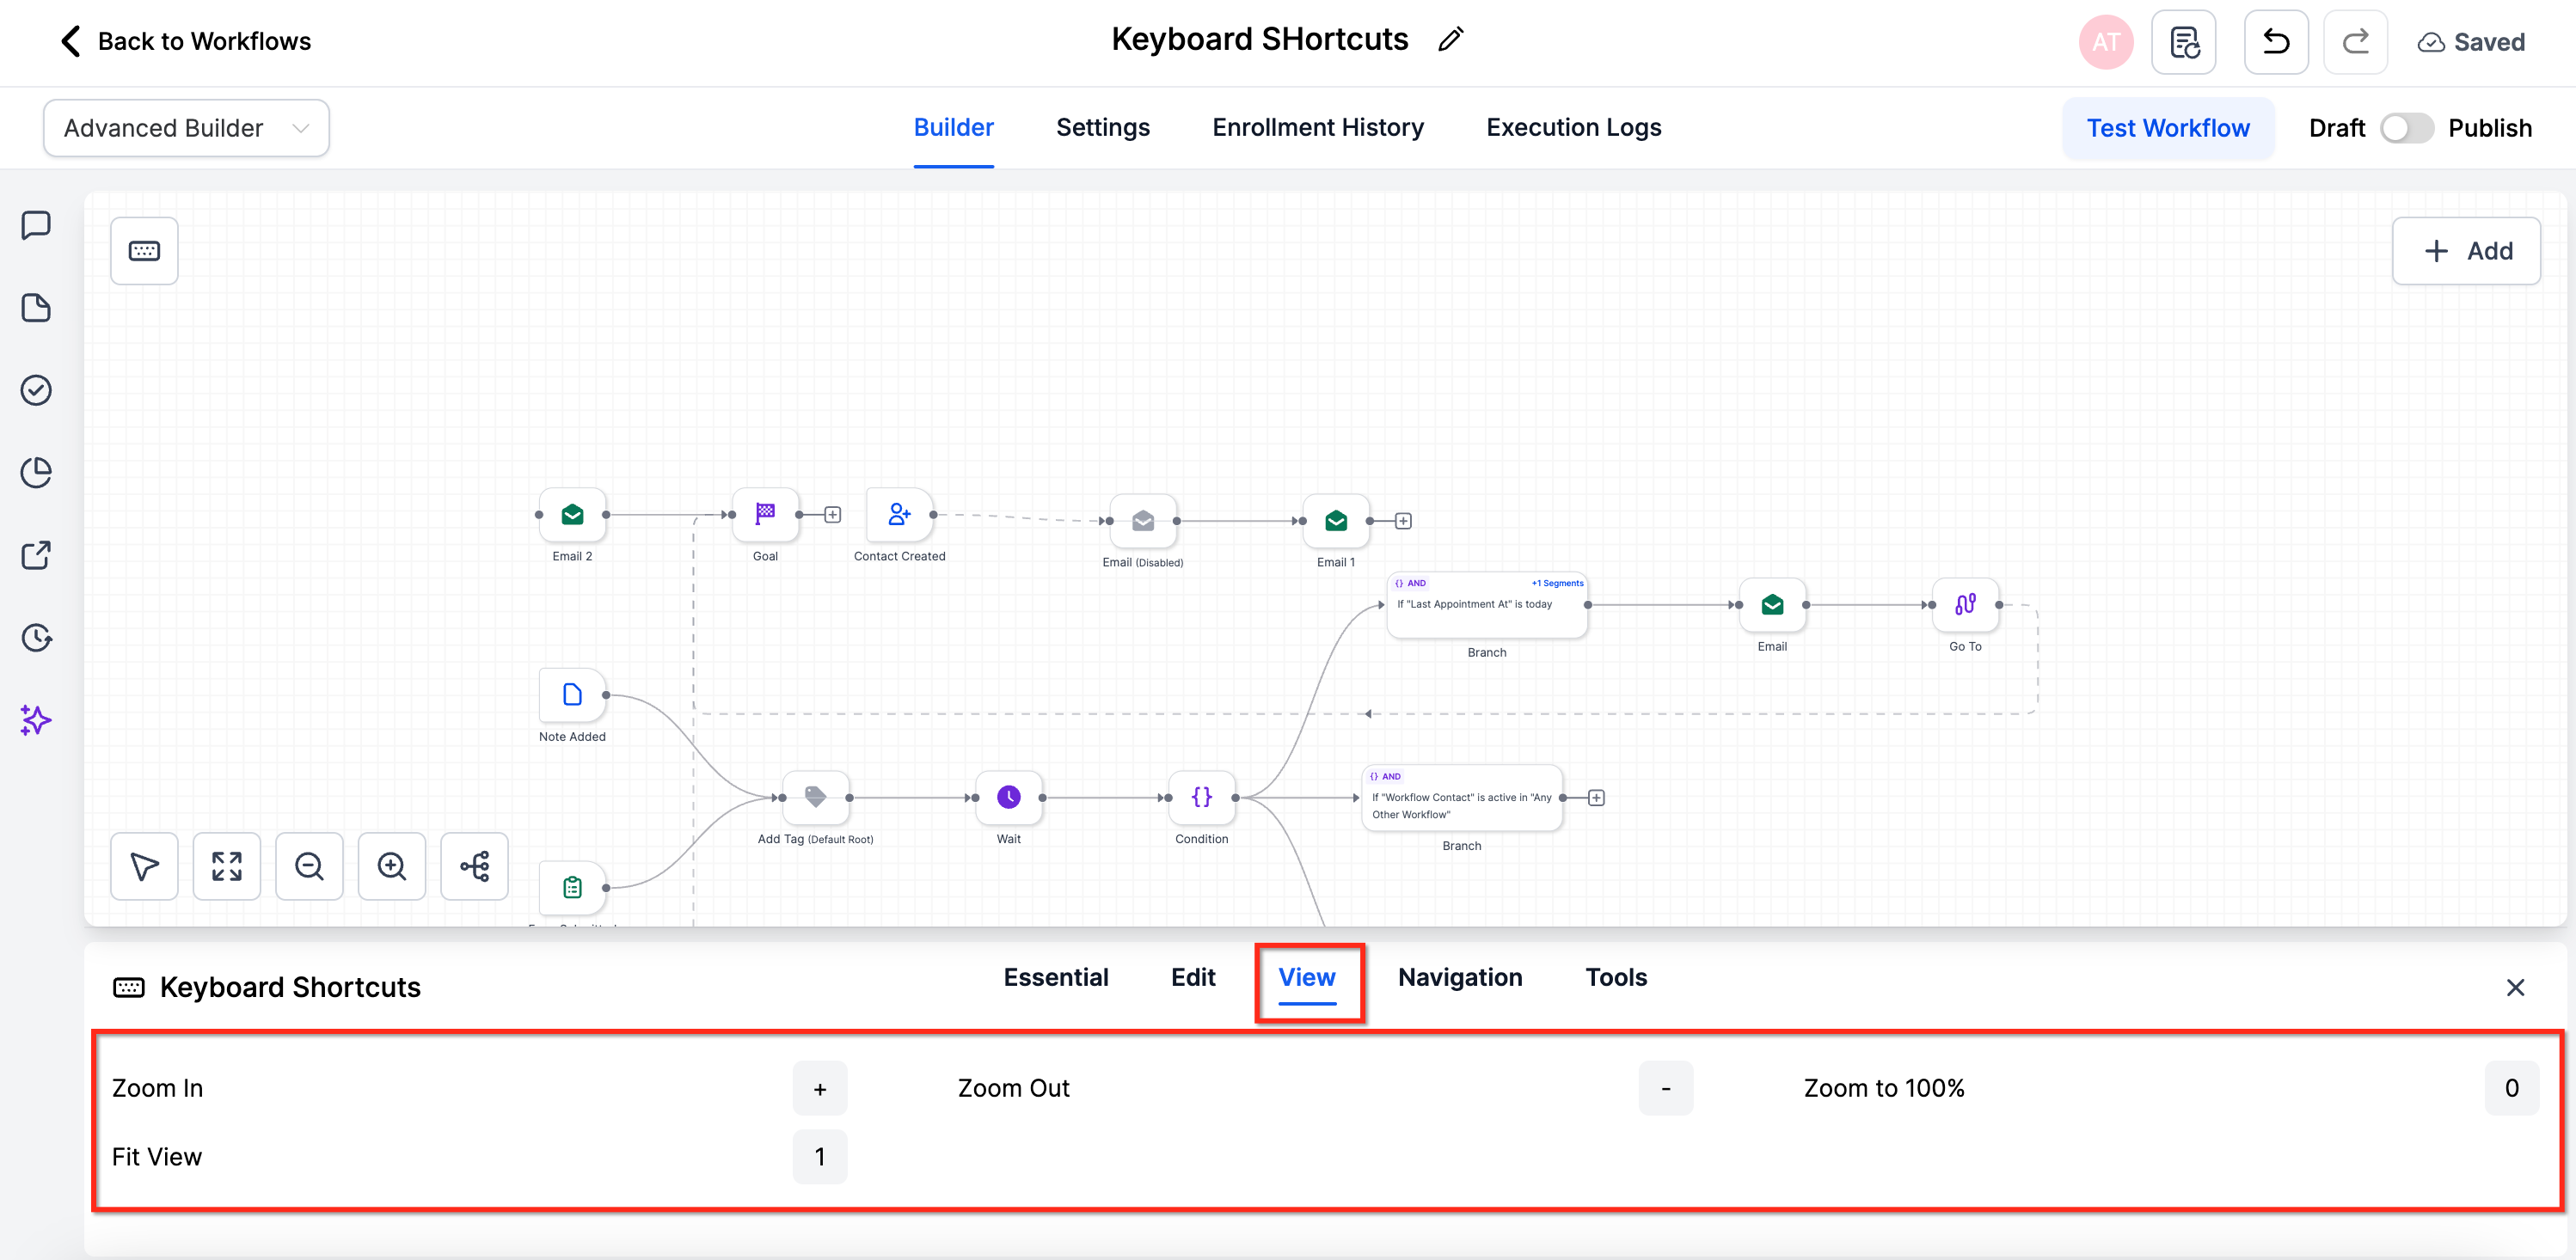Viewport: 2576px width, 1260px height.
Task: Open the AI sparkle icon in sidebar
Action: coord(36,720)
